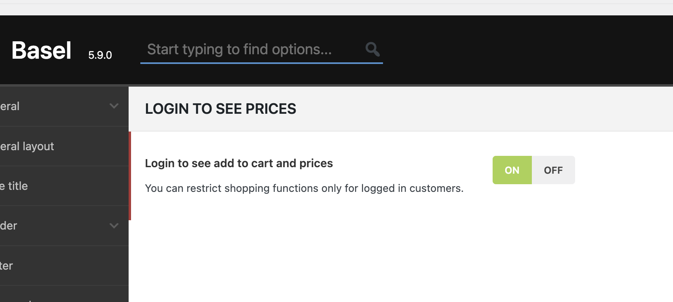Turn ON login to see prices

[x=512, y=170]
